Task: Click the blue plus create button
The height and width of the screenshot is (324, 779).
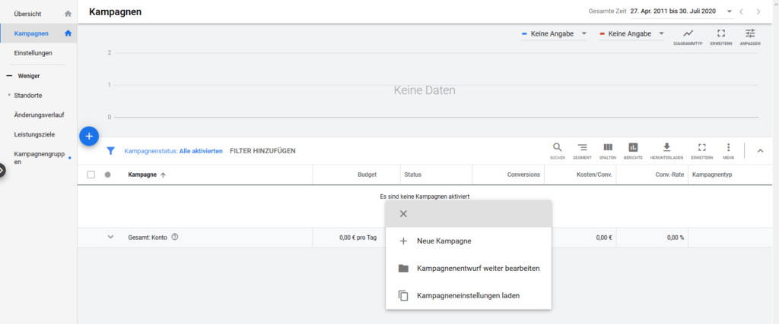Action: pos(89,136)
